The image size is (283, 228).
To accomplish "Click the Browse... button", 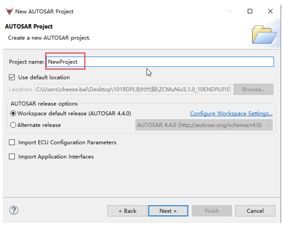I will pyautogui.click(x=253, y=90).
